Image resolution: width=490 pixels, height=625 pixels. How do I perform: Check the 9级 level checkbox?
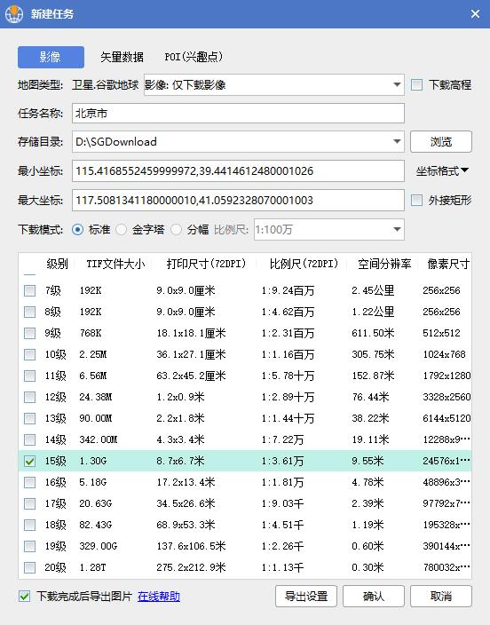coord(30,333)
